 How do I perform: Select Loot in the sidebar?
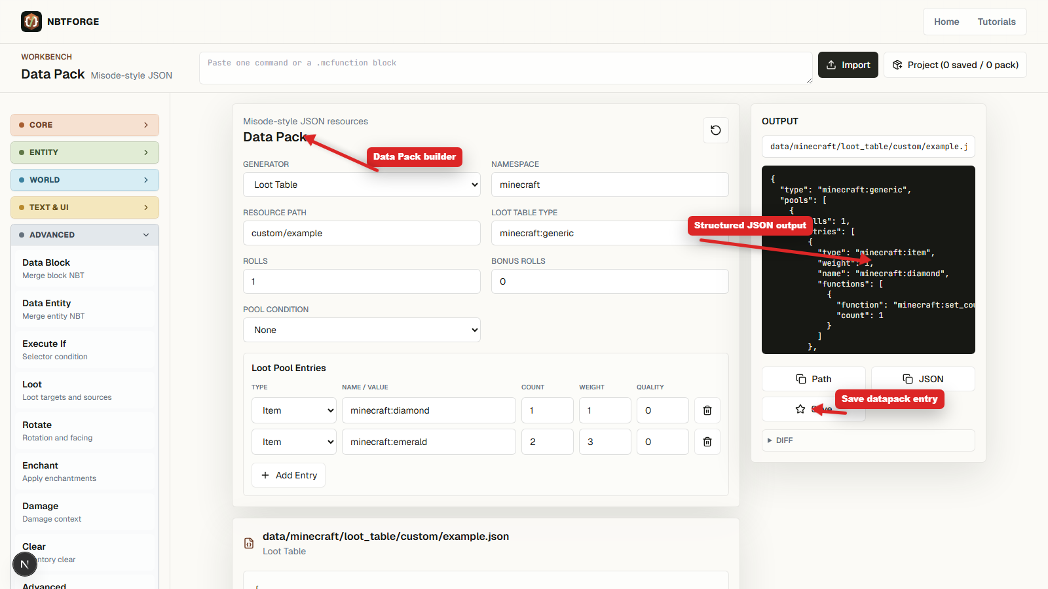pyautogui.click(x=84, y=390)
